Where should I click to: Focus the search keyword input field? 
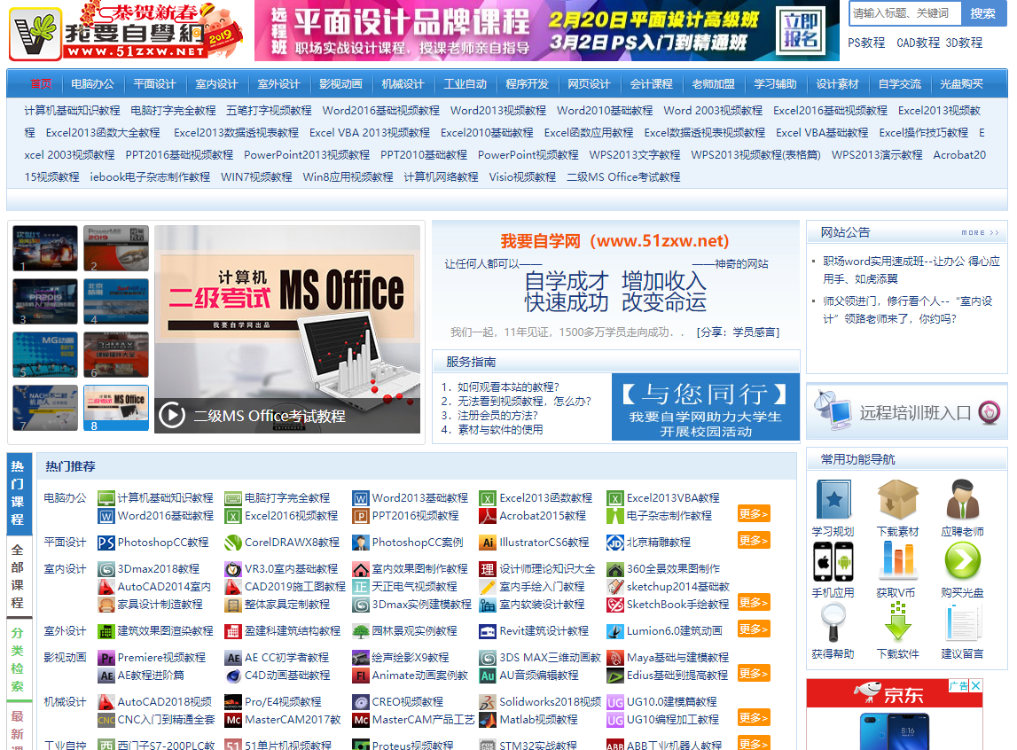tap(904, 13)
